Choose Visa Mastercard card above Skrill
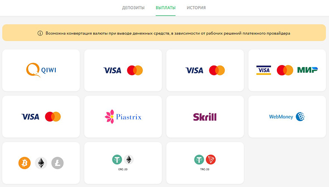This screenshot has width=329, height=187. (205, 70)
